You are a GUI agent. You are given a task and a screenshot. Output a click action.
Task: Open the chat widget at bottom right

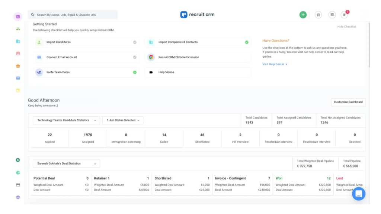(359, 194)
